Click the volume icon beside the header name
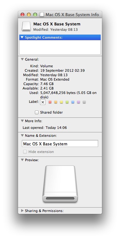This screenshot has height=239, width=120. coord(26,26)
